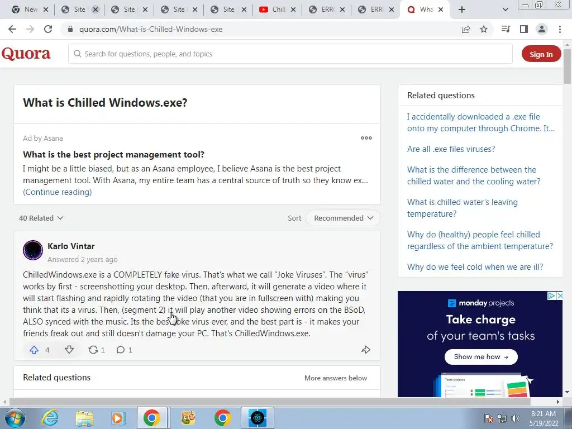Open the Recommended sort dropdown
This screenshot has width=572, height=429.
point(344,218)
